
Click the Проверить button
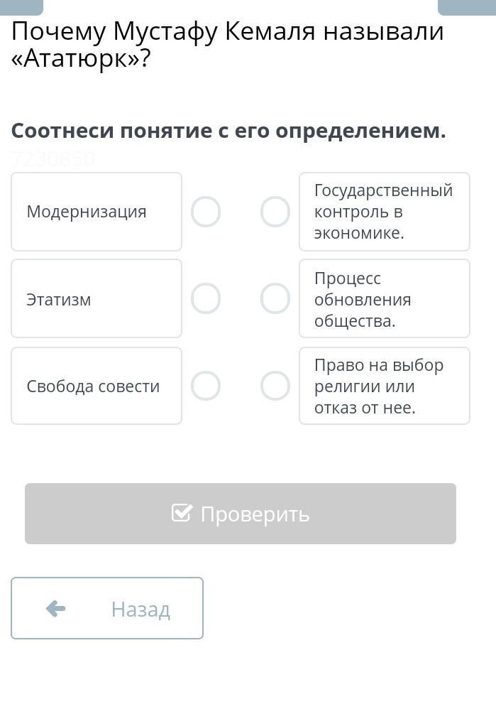[x=241, y=514]
